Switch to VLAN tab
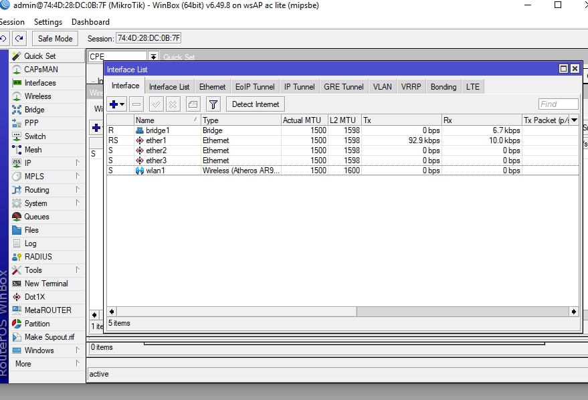Viewport: 588px width, 400px height. pyautogui.click(x=382, y=87)
